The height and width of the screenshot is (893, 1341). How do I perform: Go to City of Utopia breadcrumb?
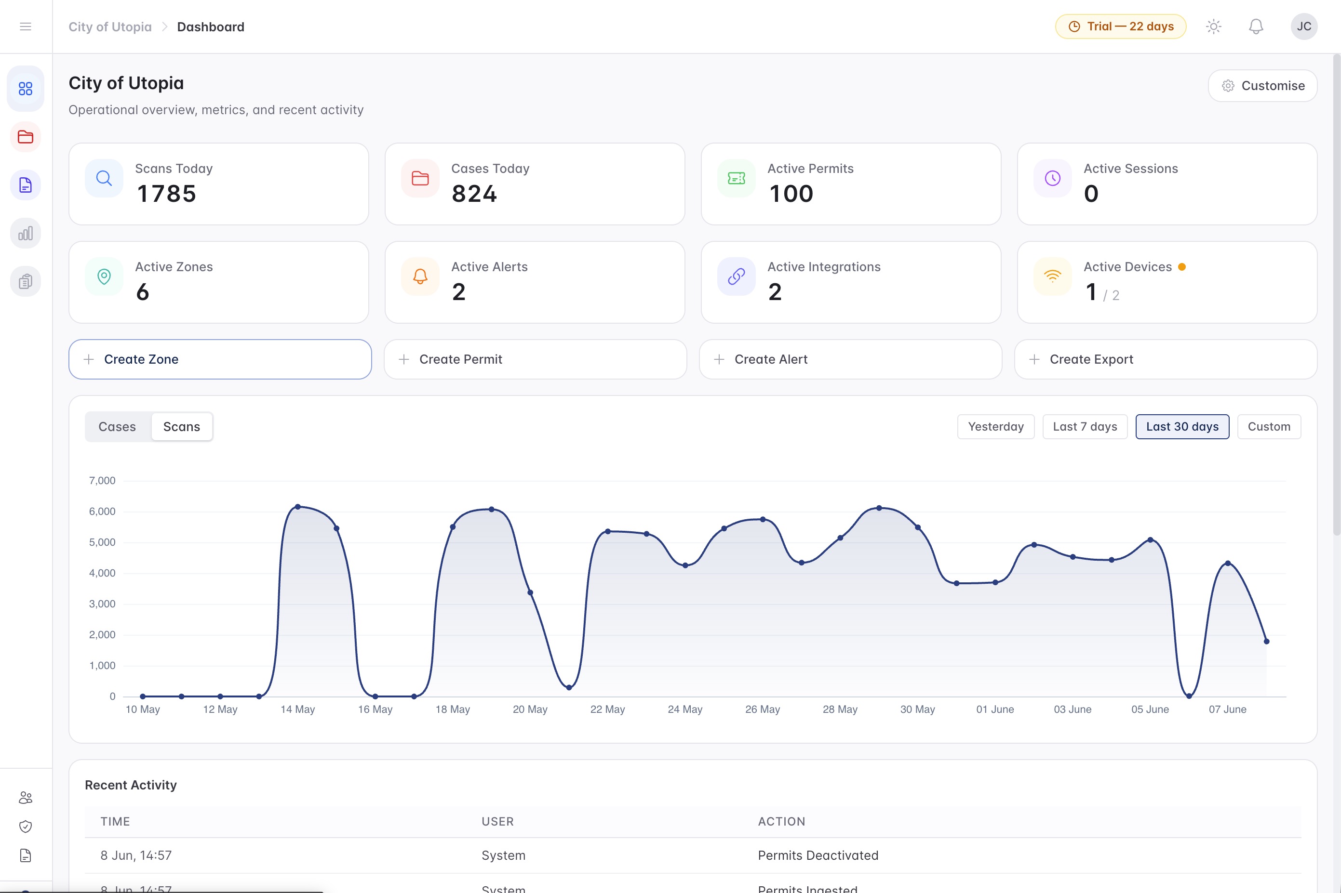pos(110,27)
